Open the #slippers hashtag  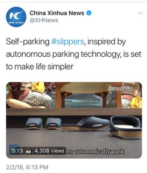(x=68, y=42)
